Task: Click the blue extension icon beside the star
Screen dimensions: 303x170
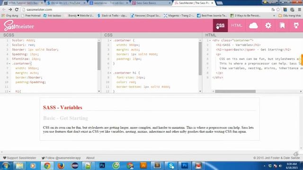Action: pos(285,9)
